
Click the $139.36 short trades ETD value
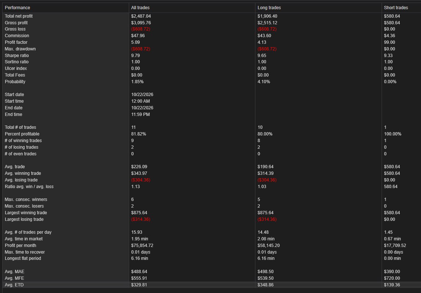(392, 285)
